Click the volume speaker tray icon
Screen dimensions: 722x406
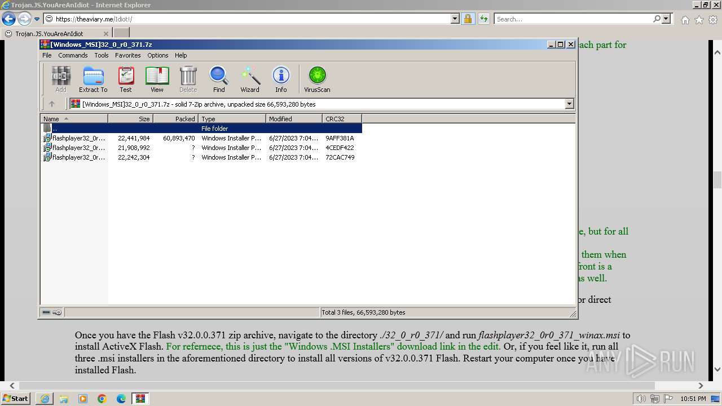[x=641, y=399]
